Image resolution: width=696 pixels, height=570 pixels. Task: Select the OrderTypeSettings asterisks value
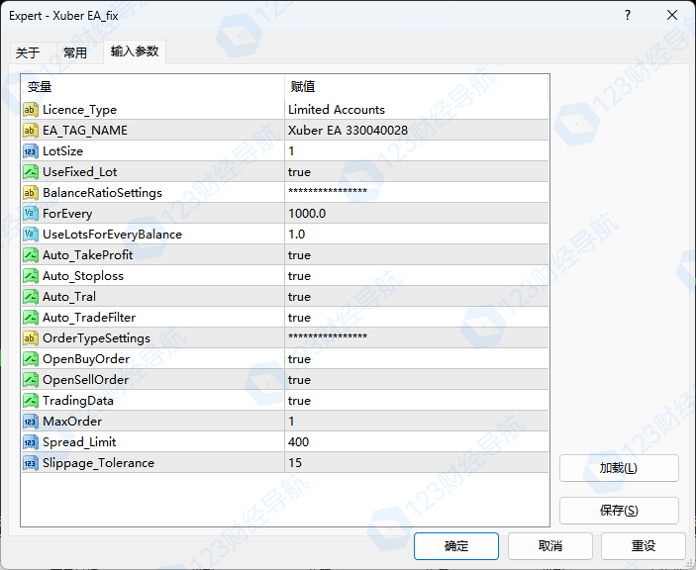tap(328, 337)
